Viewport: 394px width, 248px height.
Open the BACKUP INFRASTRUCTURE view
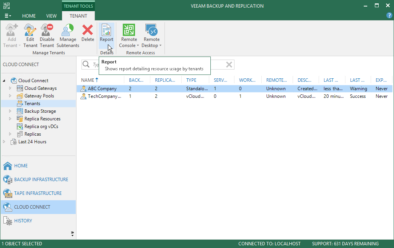38,180
